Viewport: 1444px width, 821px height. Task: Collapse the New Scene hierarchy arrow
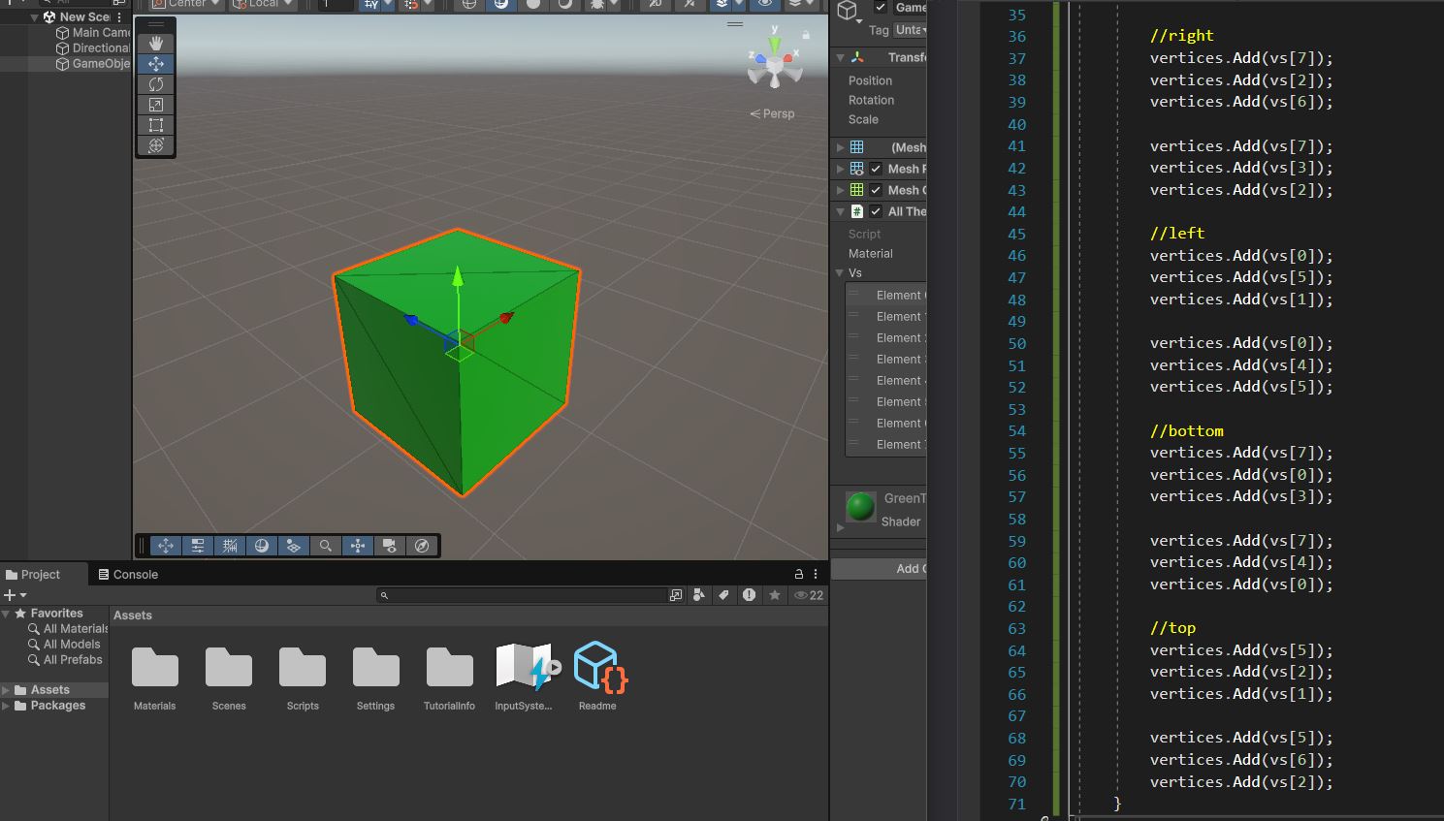point(35,16)
